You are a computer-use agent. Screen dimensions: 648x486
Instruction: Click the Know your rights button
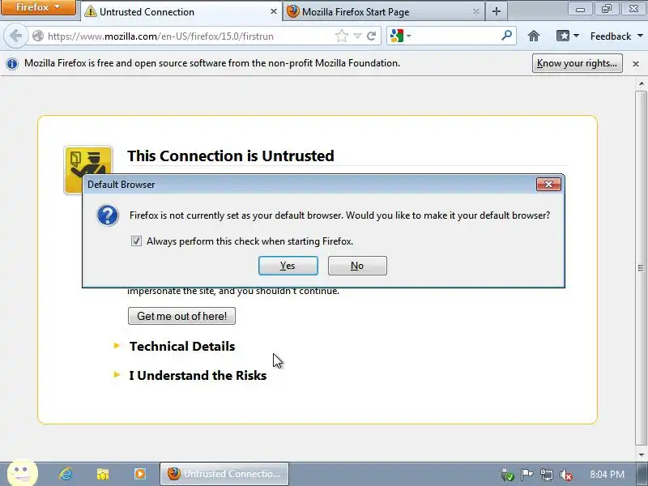point(577,63)
